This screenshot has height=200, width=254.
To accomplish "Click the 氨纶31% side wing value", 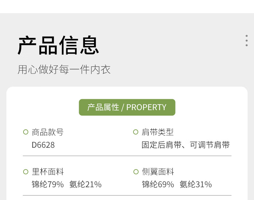I will click(x=196, y=184).
